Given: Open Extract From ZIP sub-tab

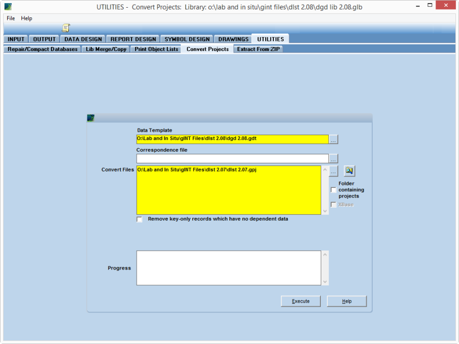Looking at the screenshot, I should [x=258, y=49].
